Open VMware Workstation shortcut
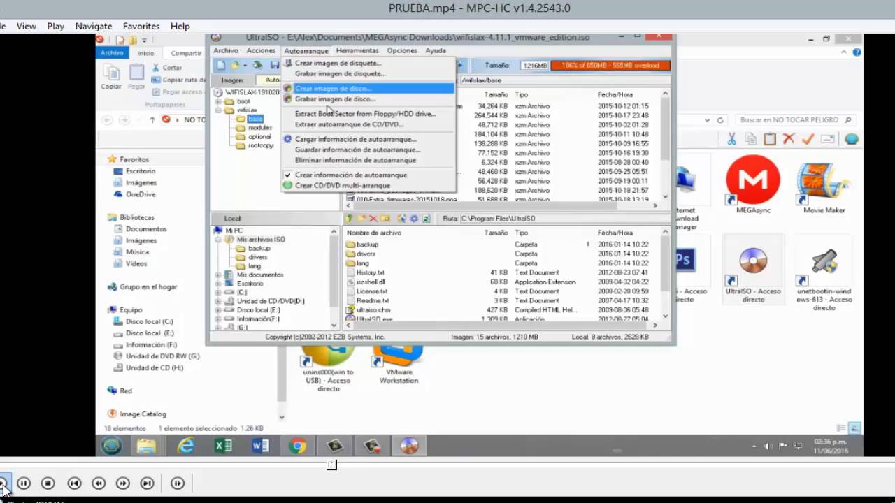 tap(399, 365)
